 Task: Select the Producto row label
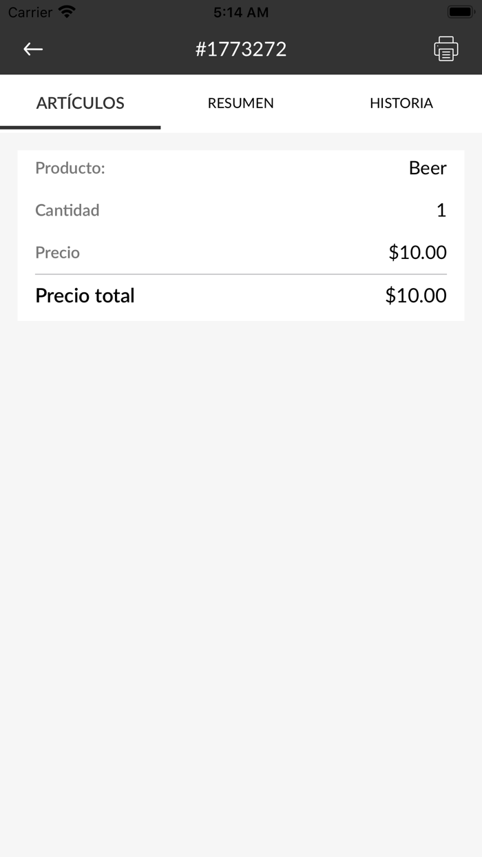tap(70, 167)
